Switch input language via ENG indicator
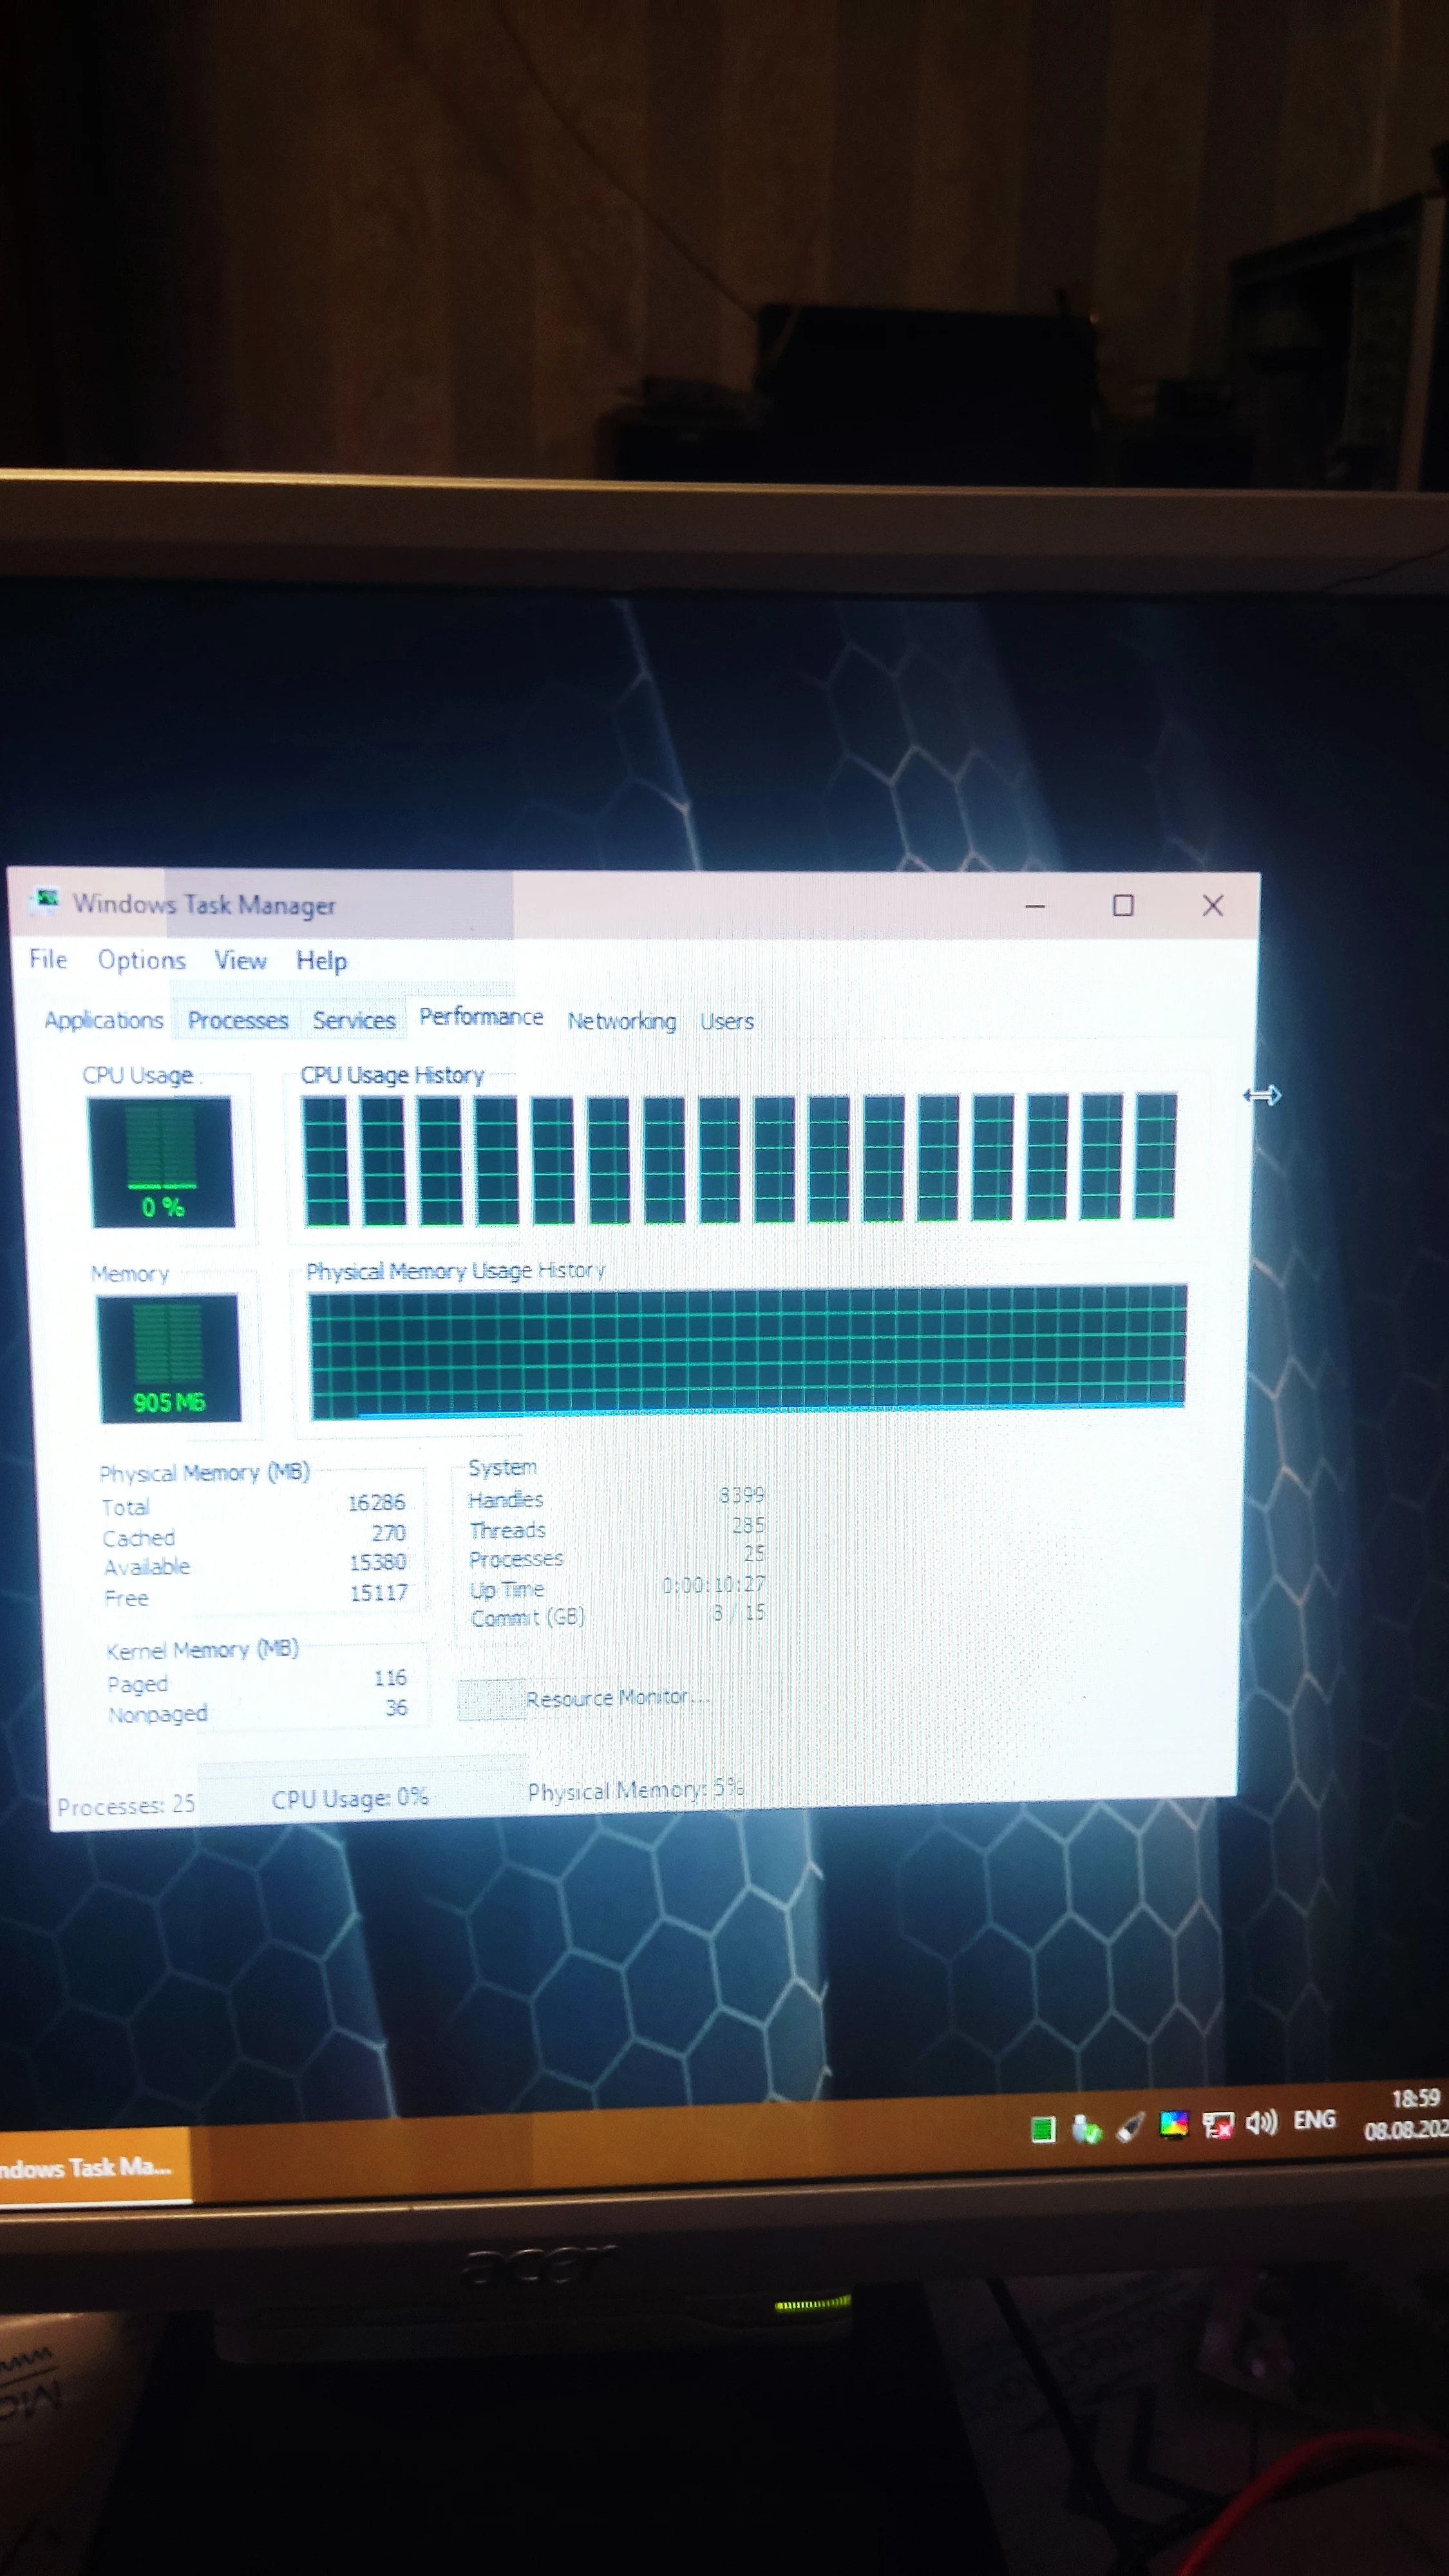Image resolution: width=1449 pixels, height=2576 pixels. click(1314, 2120)
